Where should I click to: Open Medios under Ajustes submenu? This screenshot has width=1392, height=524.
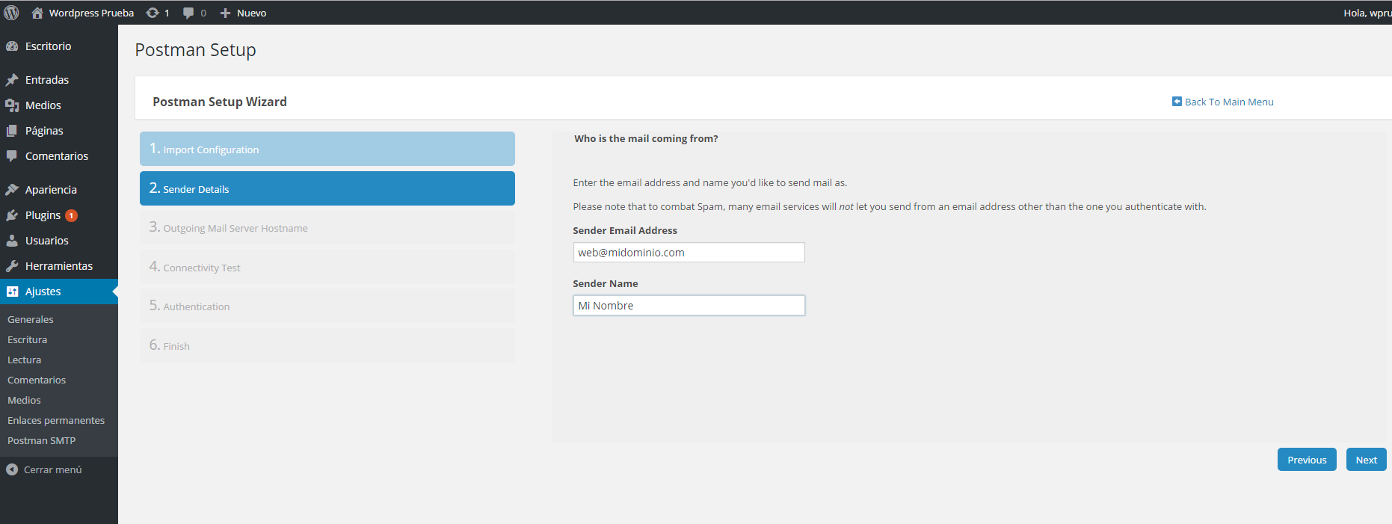(24, 400)
